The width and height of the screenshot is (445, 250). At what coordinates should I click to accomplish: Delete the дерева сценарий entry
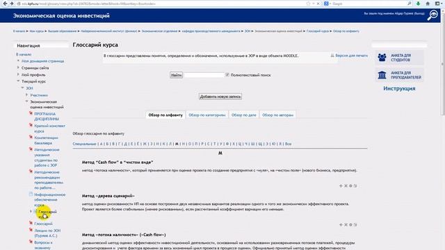(x=346, y=225)
